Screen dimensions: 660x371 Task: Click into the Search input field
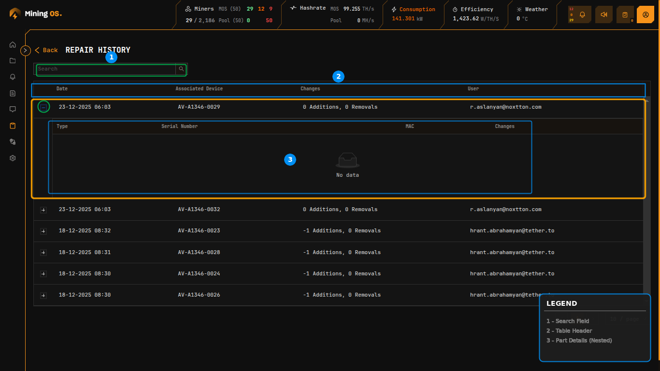106,69
